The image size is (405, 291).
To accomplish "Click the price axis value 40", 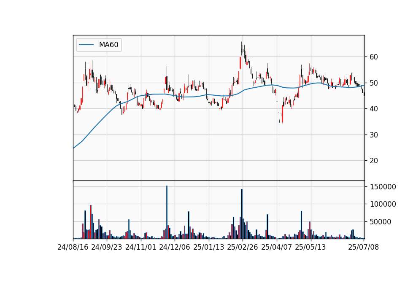I will (374, 109).
